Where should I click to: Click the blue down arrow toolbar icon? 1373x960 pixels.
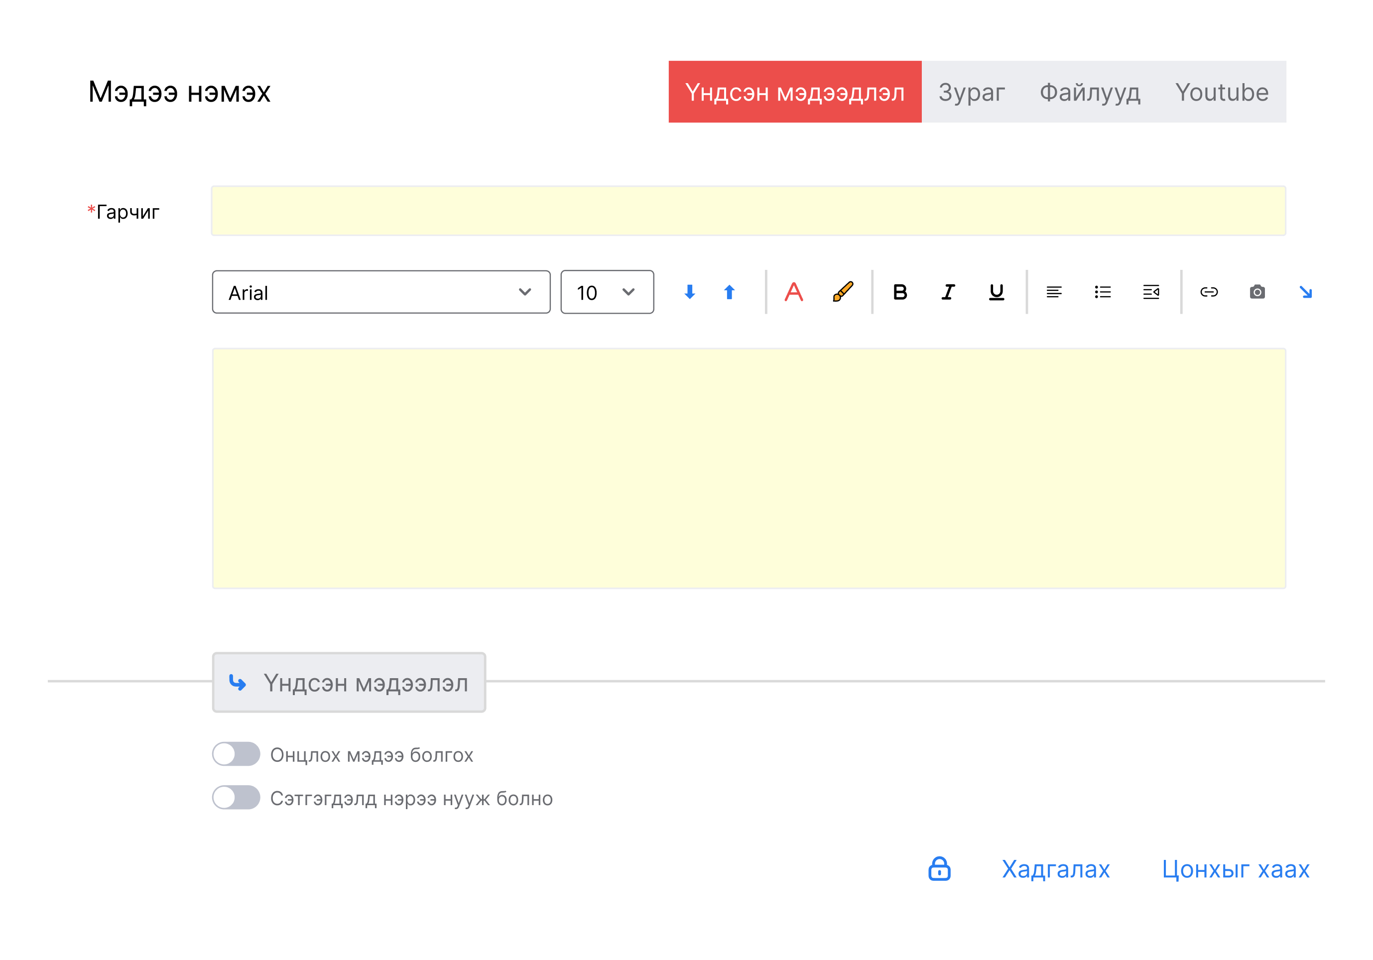pos(690,292)
